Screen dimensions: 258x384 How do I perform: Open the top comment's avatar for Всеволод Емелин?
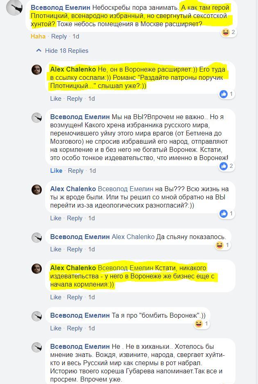point(14,8)
